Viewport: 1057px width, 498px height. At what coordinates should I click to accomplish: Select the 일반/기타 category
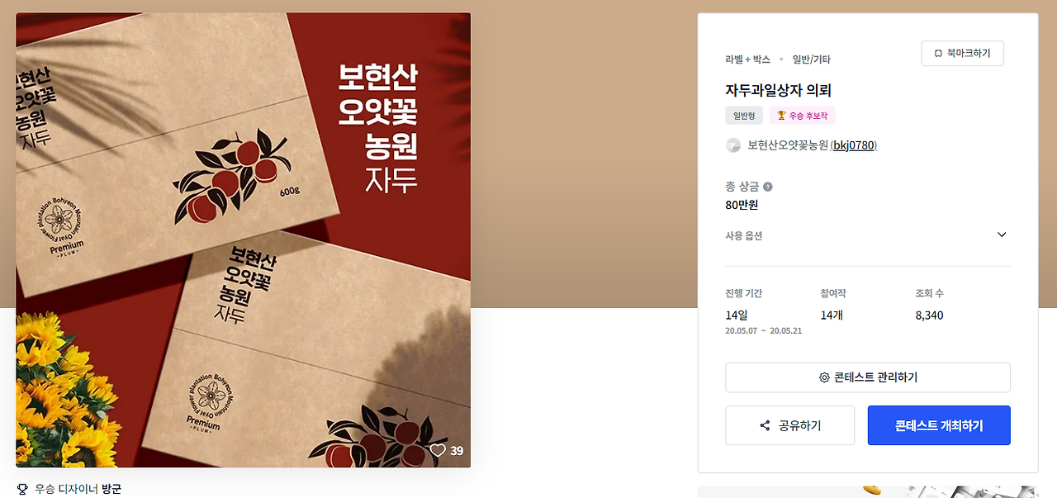tap(812, 59)
